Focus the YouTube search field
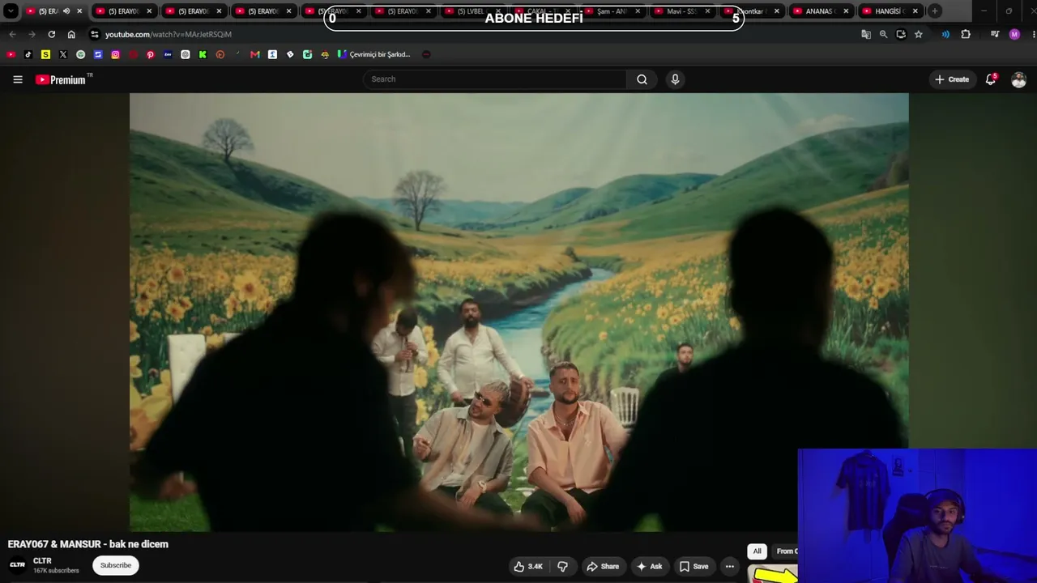Viewport: 1037px width, 583px height. [494, 79]
